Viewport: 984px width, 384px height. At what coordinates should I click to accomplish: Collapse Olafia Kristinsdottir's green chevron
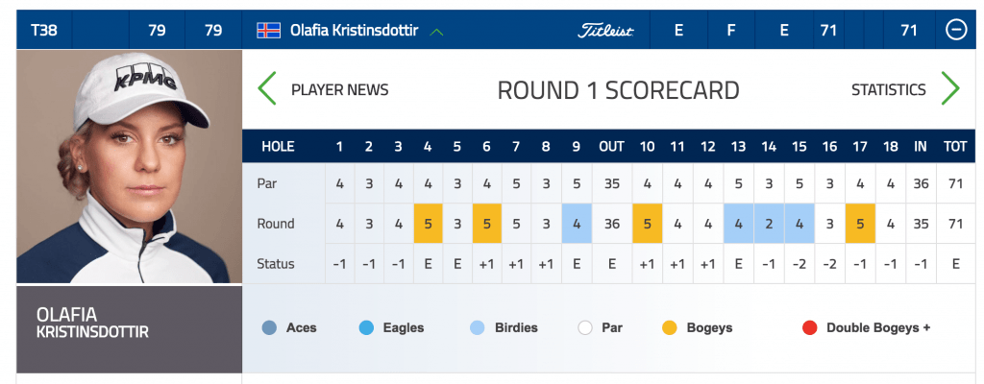click(437, 32)
